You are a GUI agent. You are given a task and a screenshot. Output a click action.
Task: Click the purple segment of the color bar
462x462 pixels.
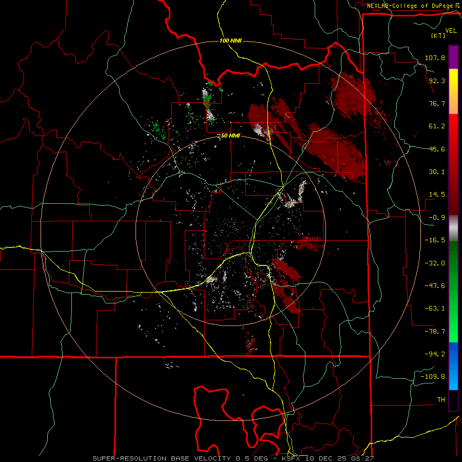(x=453, y=57)
